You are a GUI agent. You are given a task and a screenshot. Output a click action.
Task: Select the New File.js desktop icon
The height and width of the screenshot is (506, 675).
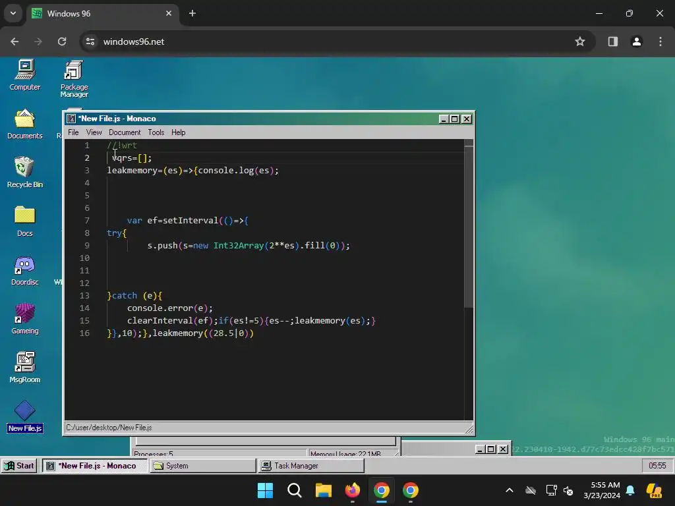click(24, 416)
